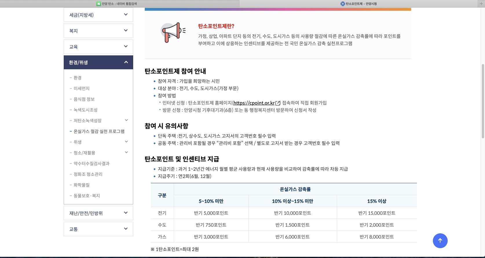The height and width of the screenshot is (258, 485).
Task: Expand the 위생 submenu chevron
Action: [x=126, y=142]
